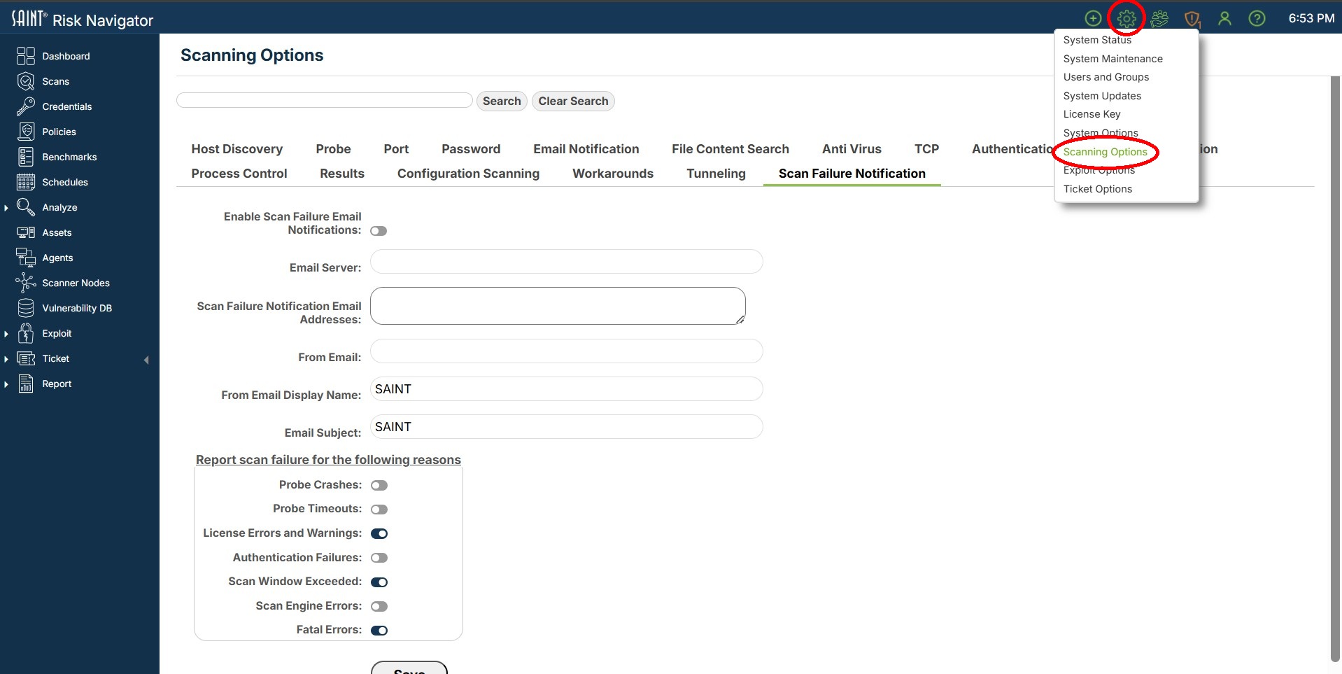Select the Scan Failure Notification tab
Viewport: 1342px width, 674px height.
point(852,174)
